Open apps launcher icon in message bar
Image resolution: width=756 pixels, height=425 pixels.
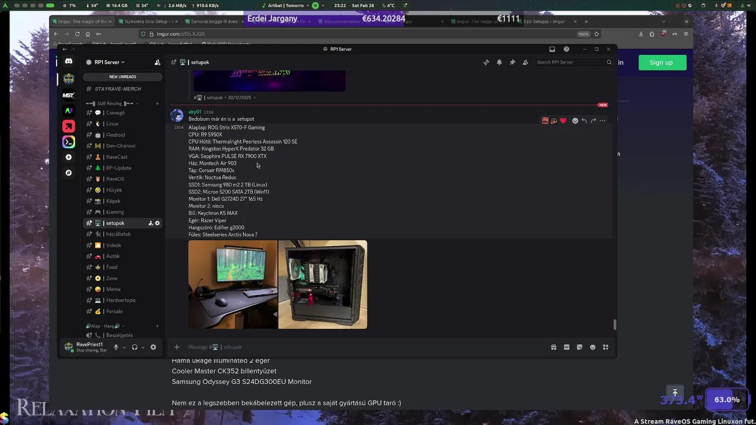pyautogui.click(x=605, y=347)
